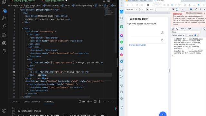Open Source Control in VS Code activity bar
Viewport: 206px width, 116px height.
4,10
